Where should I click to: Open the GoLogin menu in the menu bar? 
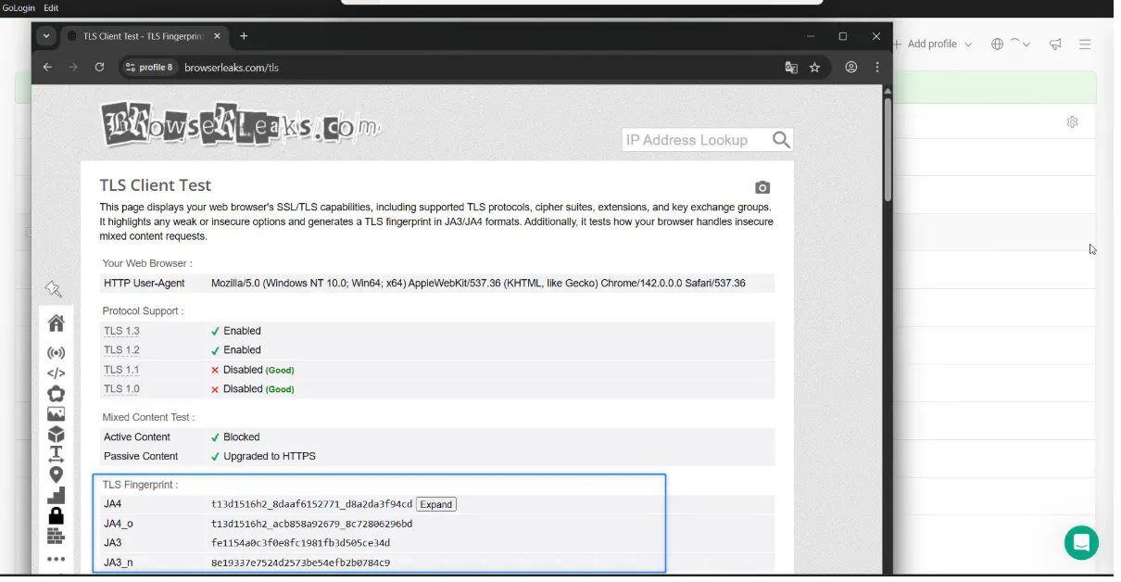pos(19,7)
